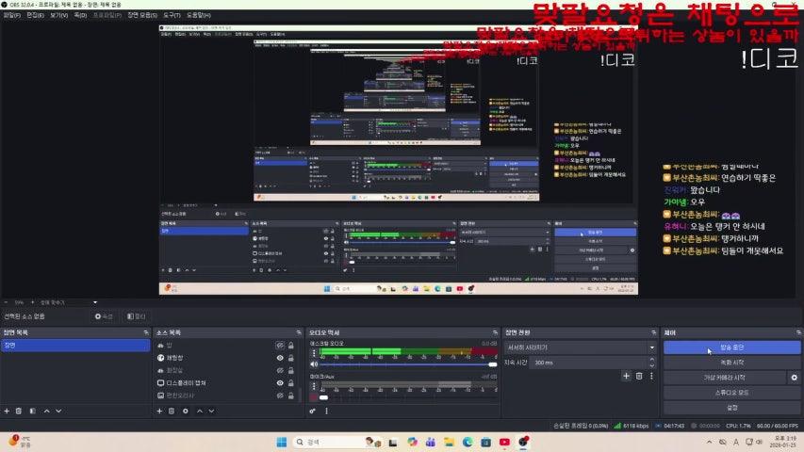Image resolution: width=804 pixels, height=452 pixels.
Task: Open advanced audio properties gear in mixer
Action: tap(313, 411)
